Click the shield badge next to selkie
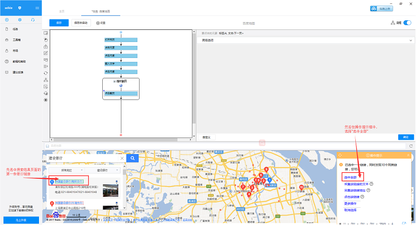The width and height of the screenshot is (416, 225). coord(19,8)
